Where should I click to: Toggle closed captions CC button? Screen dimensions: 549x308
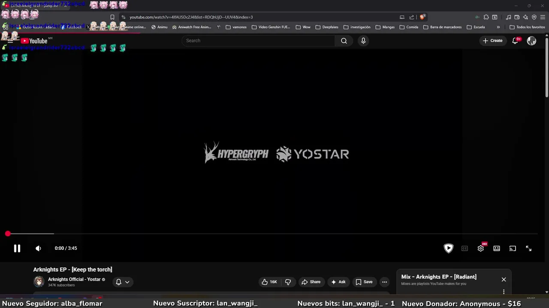(465, 248)
